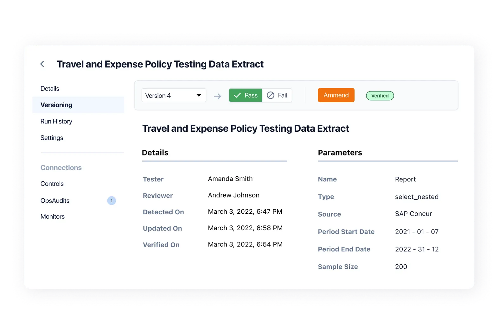The height and width of the screenshot is (334, 499).
Task: Click the OpsAudits notification count badge
Action: pyautogui.click(x=112, y=201)
